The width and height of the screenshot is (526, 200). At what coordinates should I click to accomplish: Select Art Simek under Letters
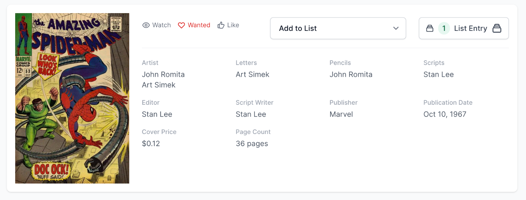(x=252, y=75)
